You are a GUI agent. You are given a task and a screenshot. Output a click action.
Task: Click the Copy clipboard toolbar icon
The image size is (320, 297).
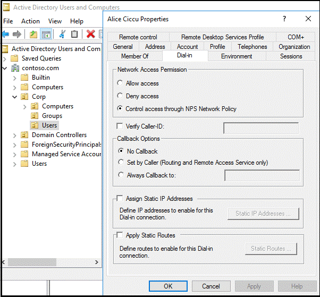(74, 34)
